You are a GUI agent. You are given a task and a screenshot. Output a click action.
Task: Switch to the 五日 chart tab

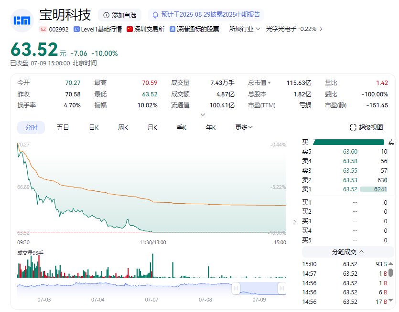tap(63, 127)
